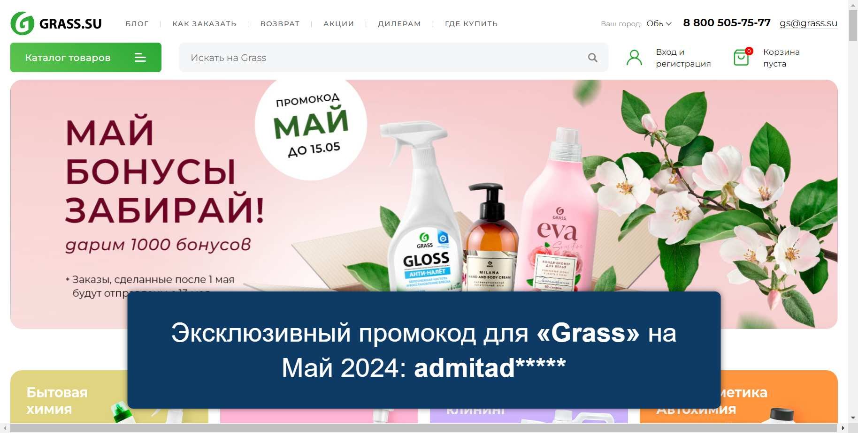Open the ГДЕ КУПИТЬ menu item
The height and width of the screenshot is (433, 858).
(471, 24)
